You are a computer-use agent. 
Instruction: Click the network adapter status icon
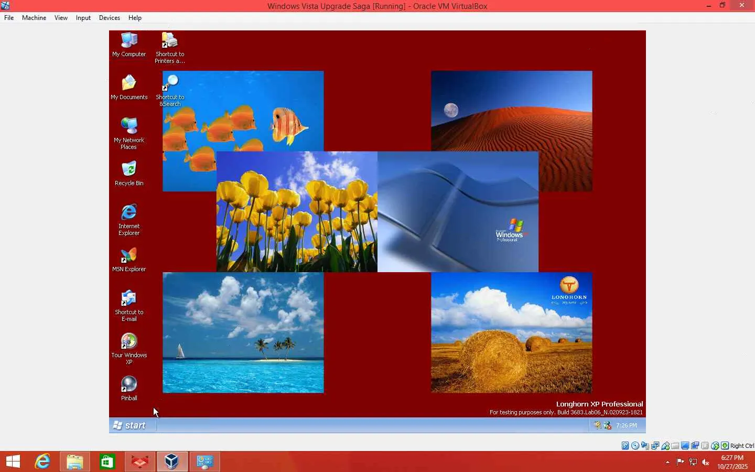pyautogui.click(x=655, y=446)
